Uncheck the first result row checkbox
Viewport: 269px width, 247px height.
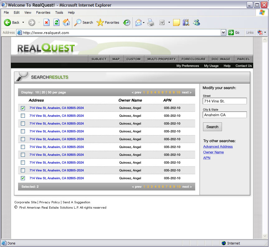23,108
